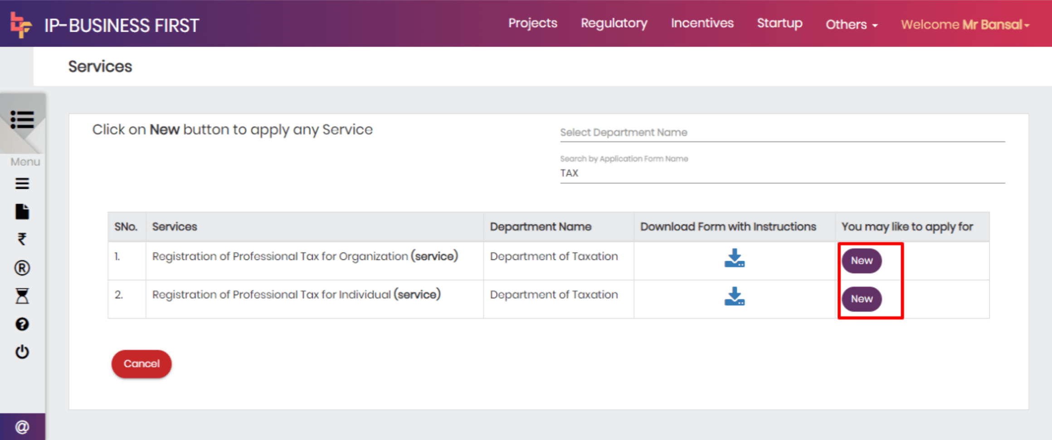
Task: Click the Search by Application Form Name field
Action: (782, 173)
